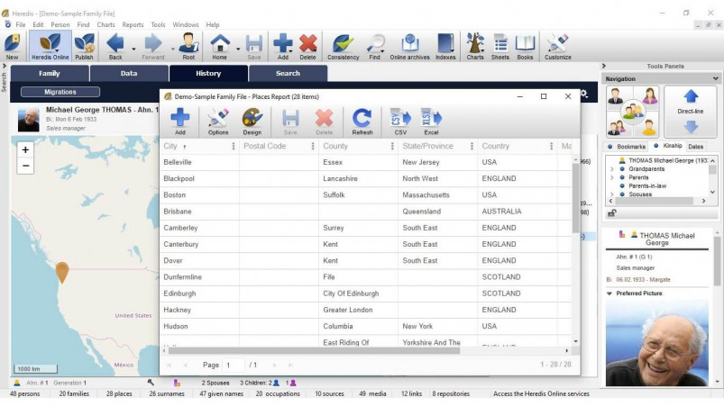Open the Country column options menu
The width and height of the screenshot is (724, 406).
551,146
